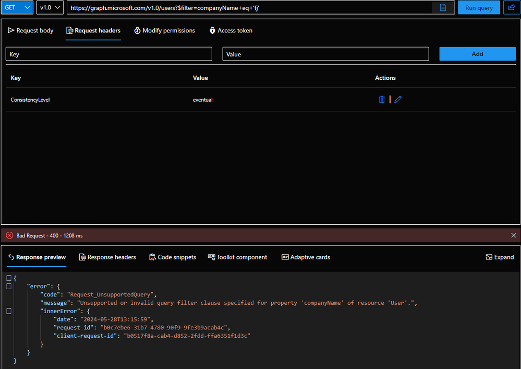Click the request-id GUID value
This screenshot has height=369, width=521.
click(x=164, y=328)
